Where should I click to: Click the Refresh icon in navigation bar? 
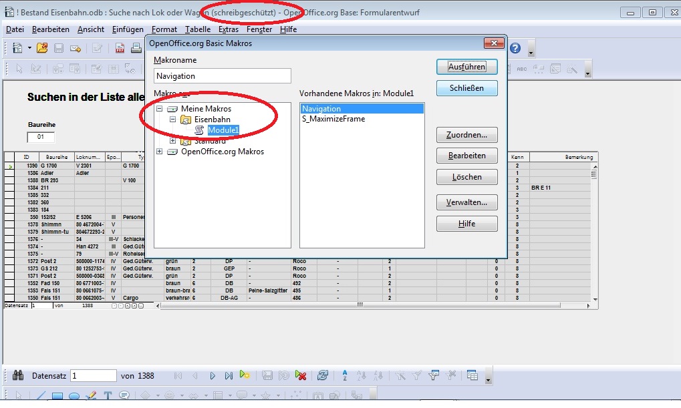point(323,375)
